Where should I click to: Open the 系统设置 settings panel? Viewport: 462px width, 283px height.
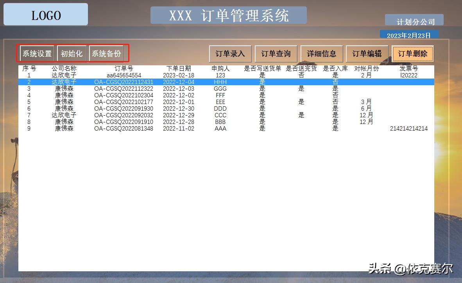tap(36, 54)
